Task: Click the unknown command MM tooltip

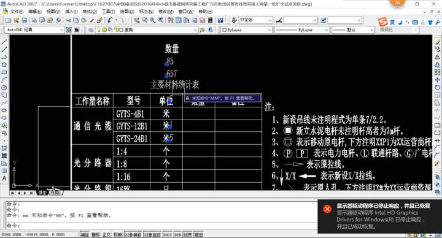Action: (222, 98)
